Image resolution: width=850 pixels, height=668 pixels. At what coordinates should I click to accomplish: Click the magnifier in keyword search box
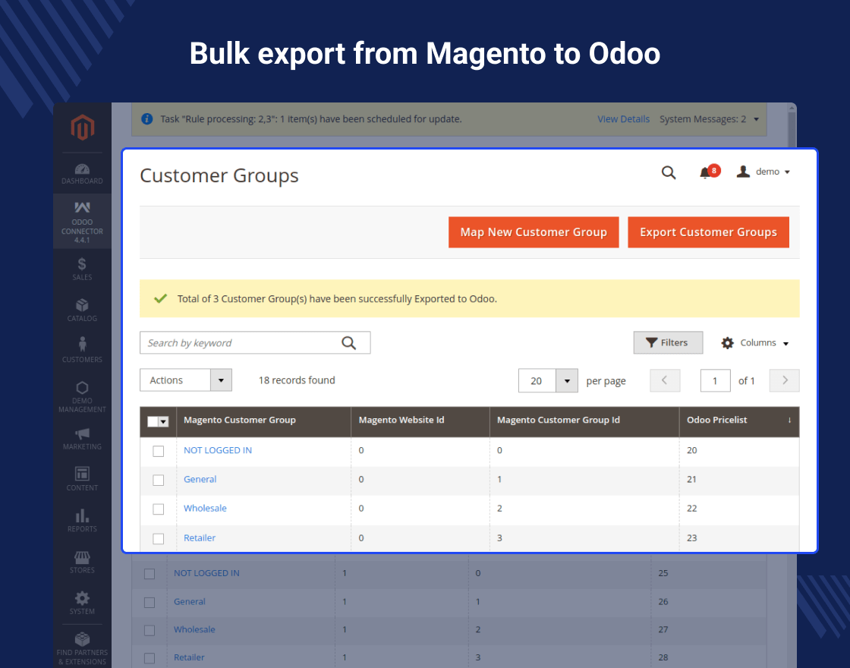click(348, 342)
